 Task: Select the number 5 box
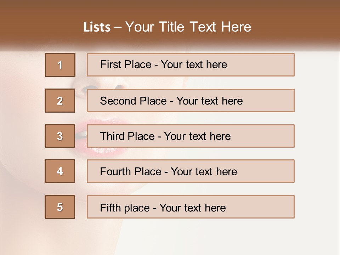[x=60, y=207]
